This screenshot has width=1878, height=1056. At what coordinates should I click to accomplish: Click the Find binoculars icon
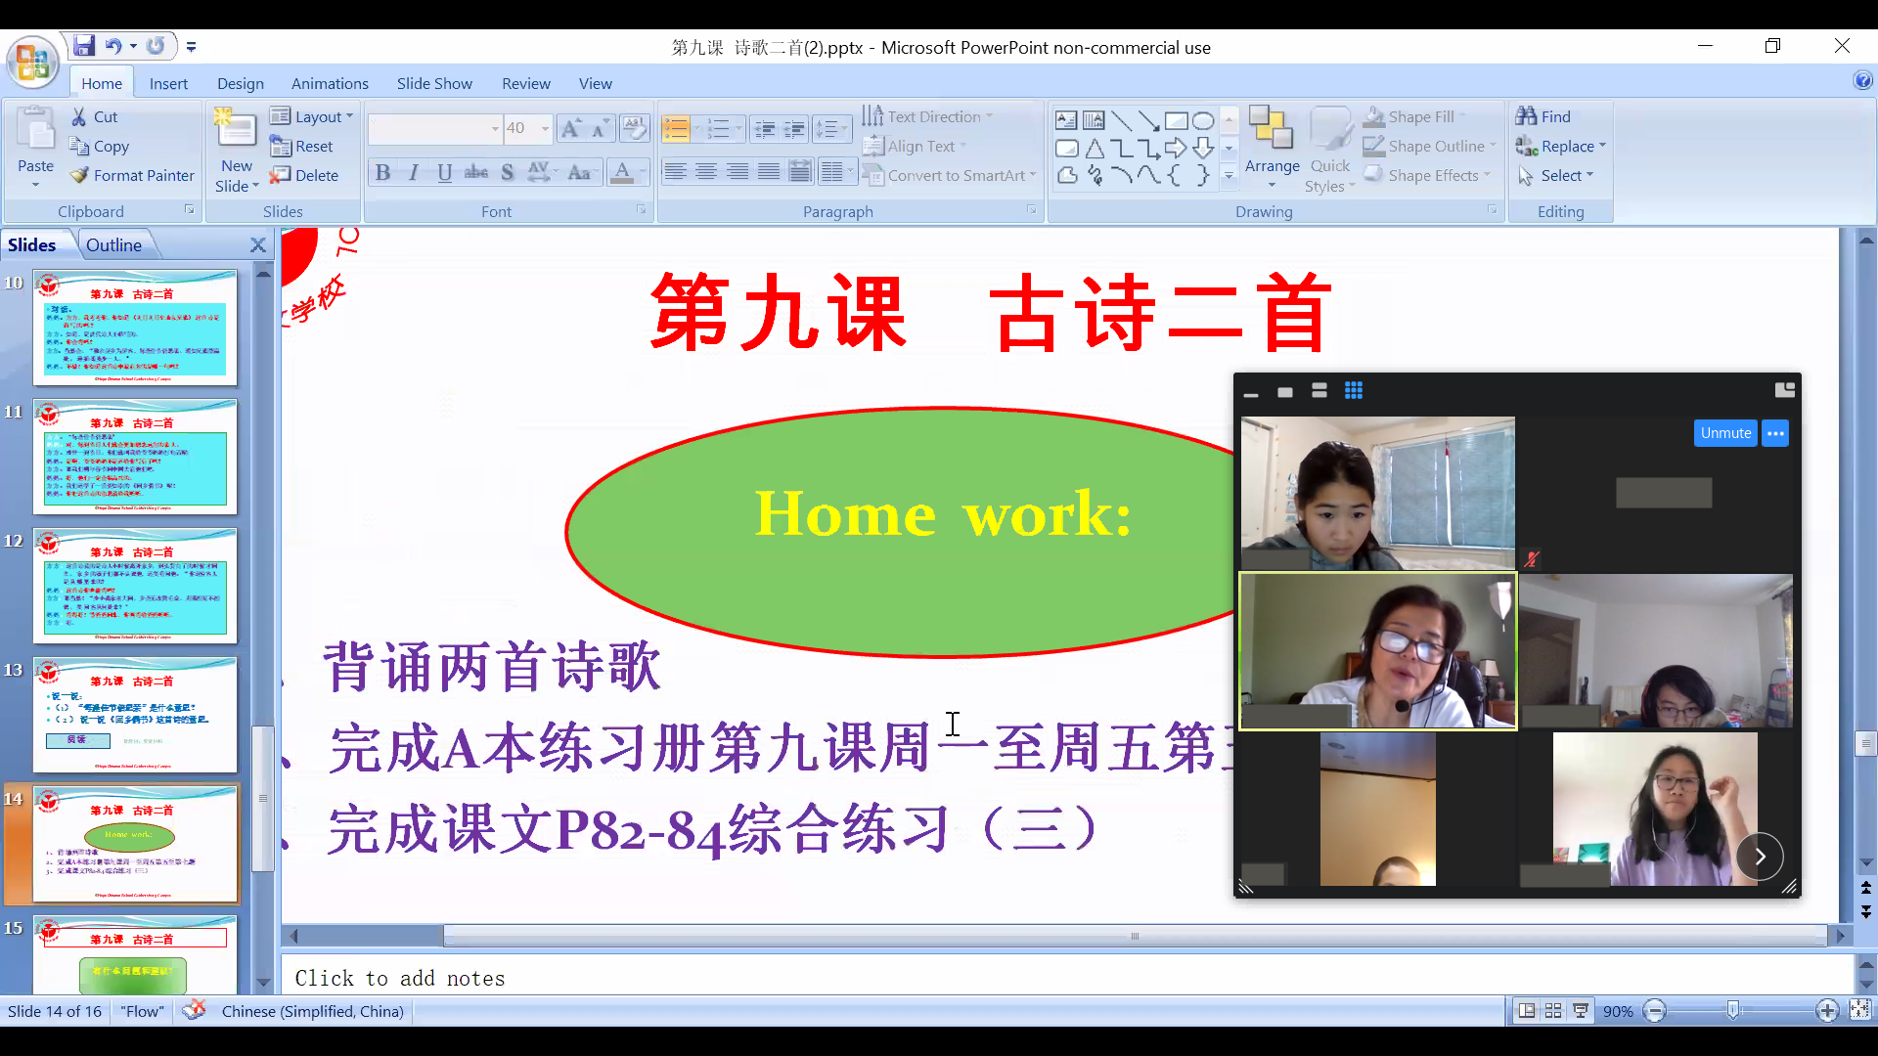(x=1526, y=116)
